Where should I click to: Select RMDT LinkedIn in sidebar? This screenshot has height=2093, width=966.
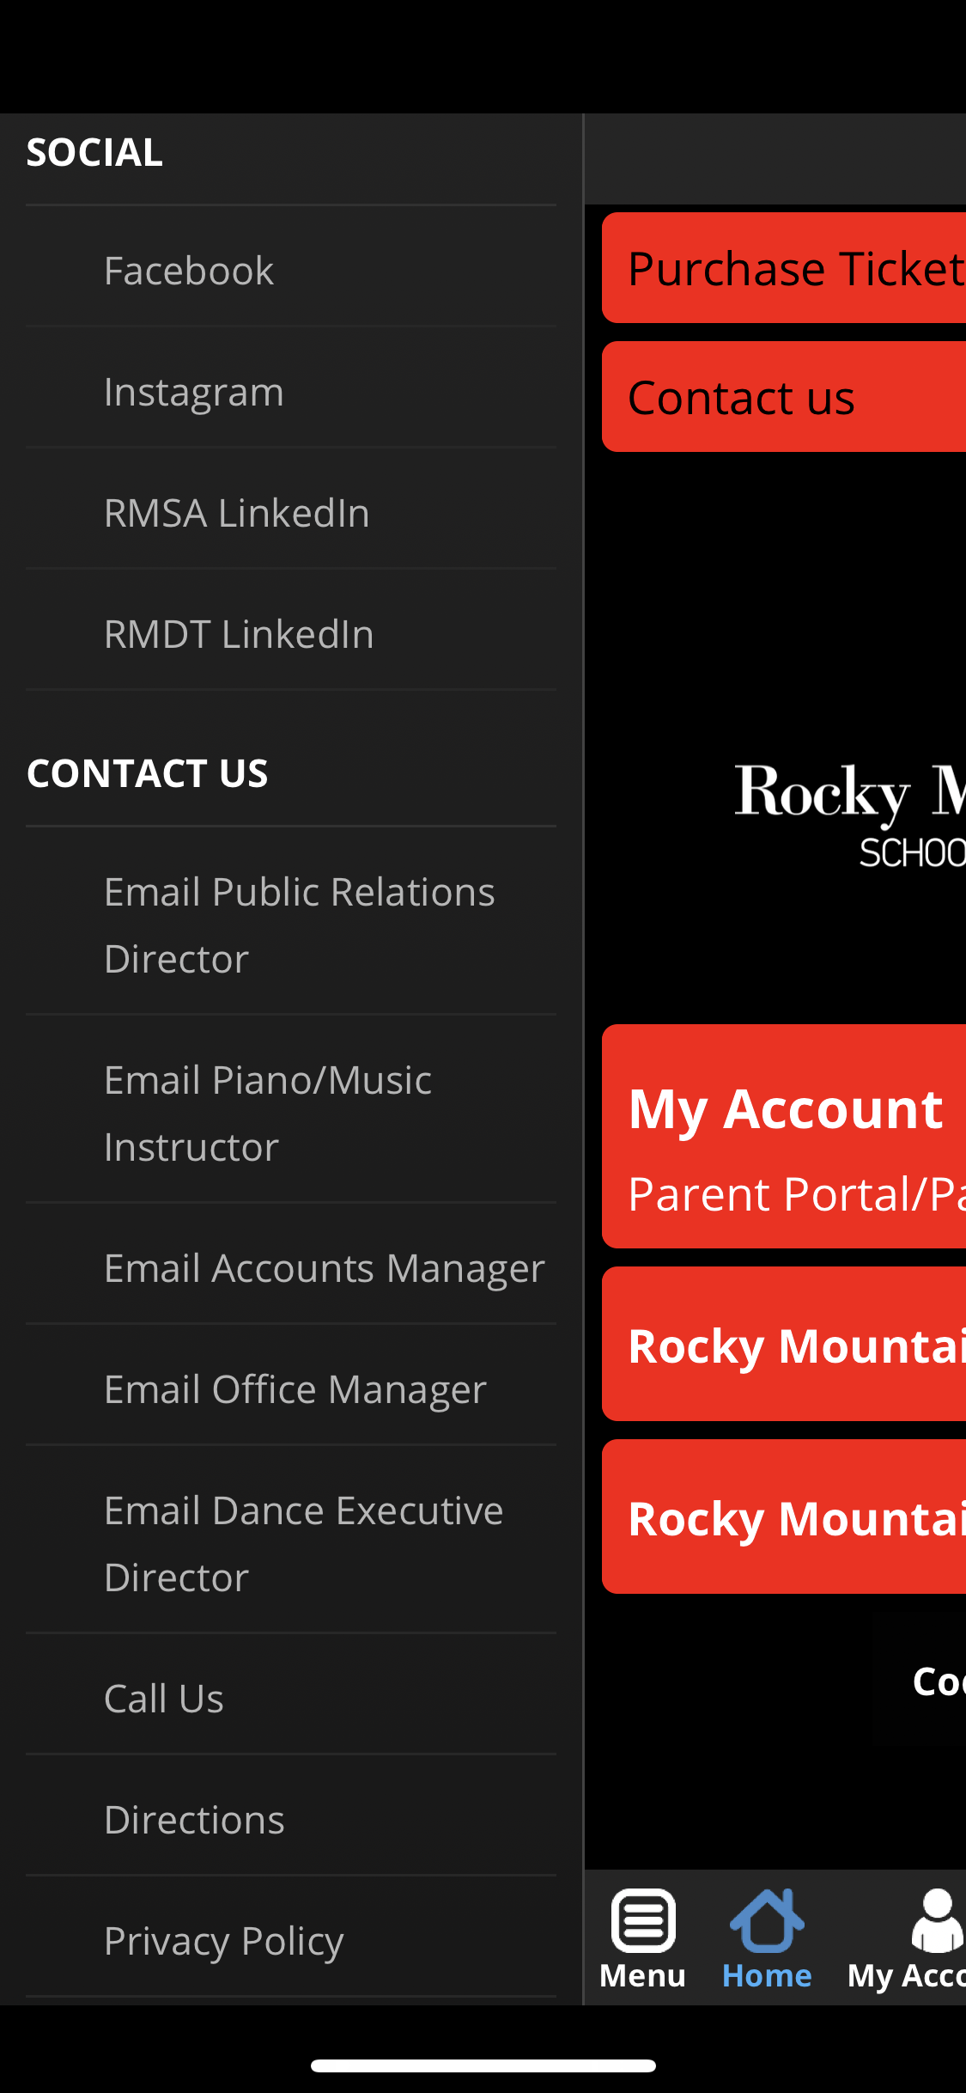tap(291, 634)
